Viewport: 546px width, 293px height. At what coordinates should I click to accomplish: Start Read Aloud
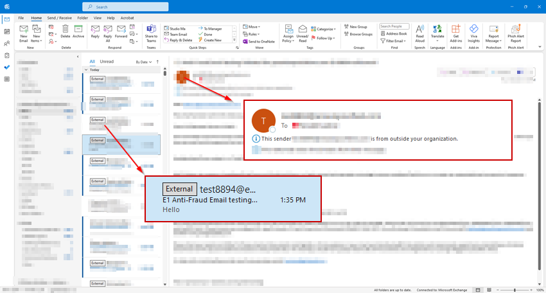point(420,33)
